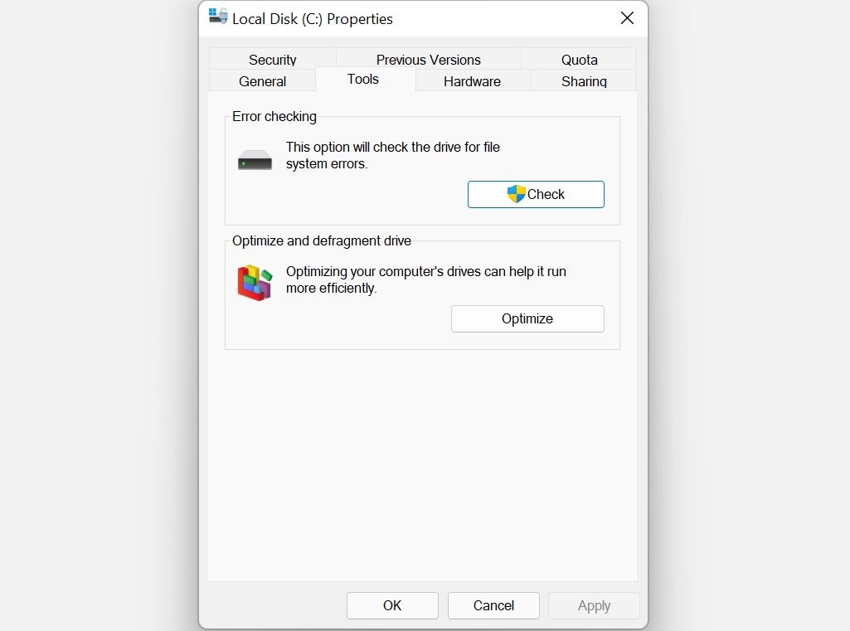Close the Local Disk Properties window

[x=627, y=17]
